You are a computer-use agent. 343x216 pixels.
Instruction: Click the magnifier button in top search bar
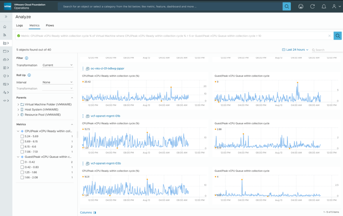pos(287,6)
